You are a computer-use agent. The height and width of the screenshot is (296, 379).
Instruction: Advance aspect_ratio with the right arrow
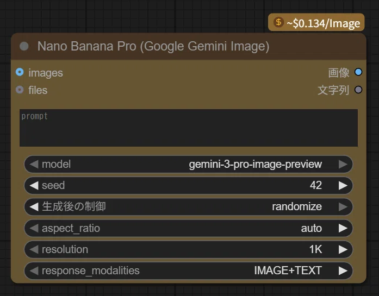coord(343,228)
